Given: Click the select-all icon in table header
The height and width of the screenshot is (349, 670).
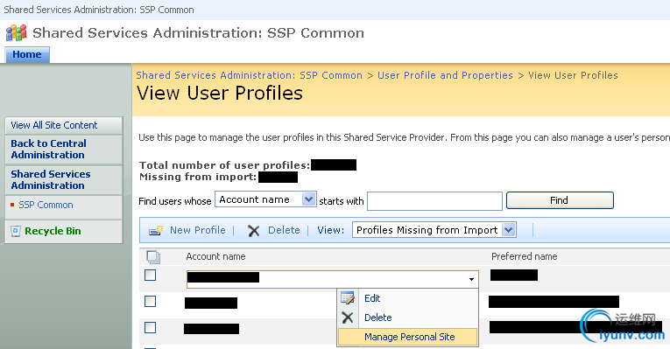Looking at the screenshot, I should (153, 257).
